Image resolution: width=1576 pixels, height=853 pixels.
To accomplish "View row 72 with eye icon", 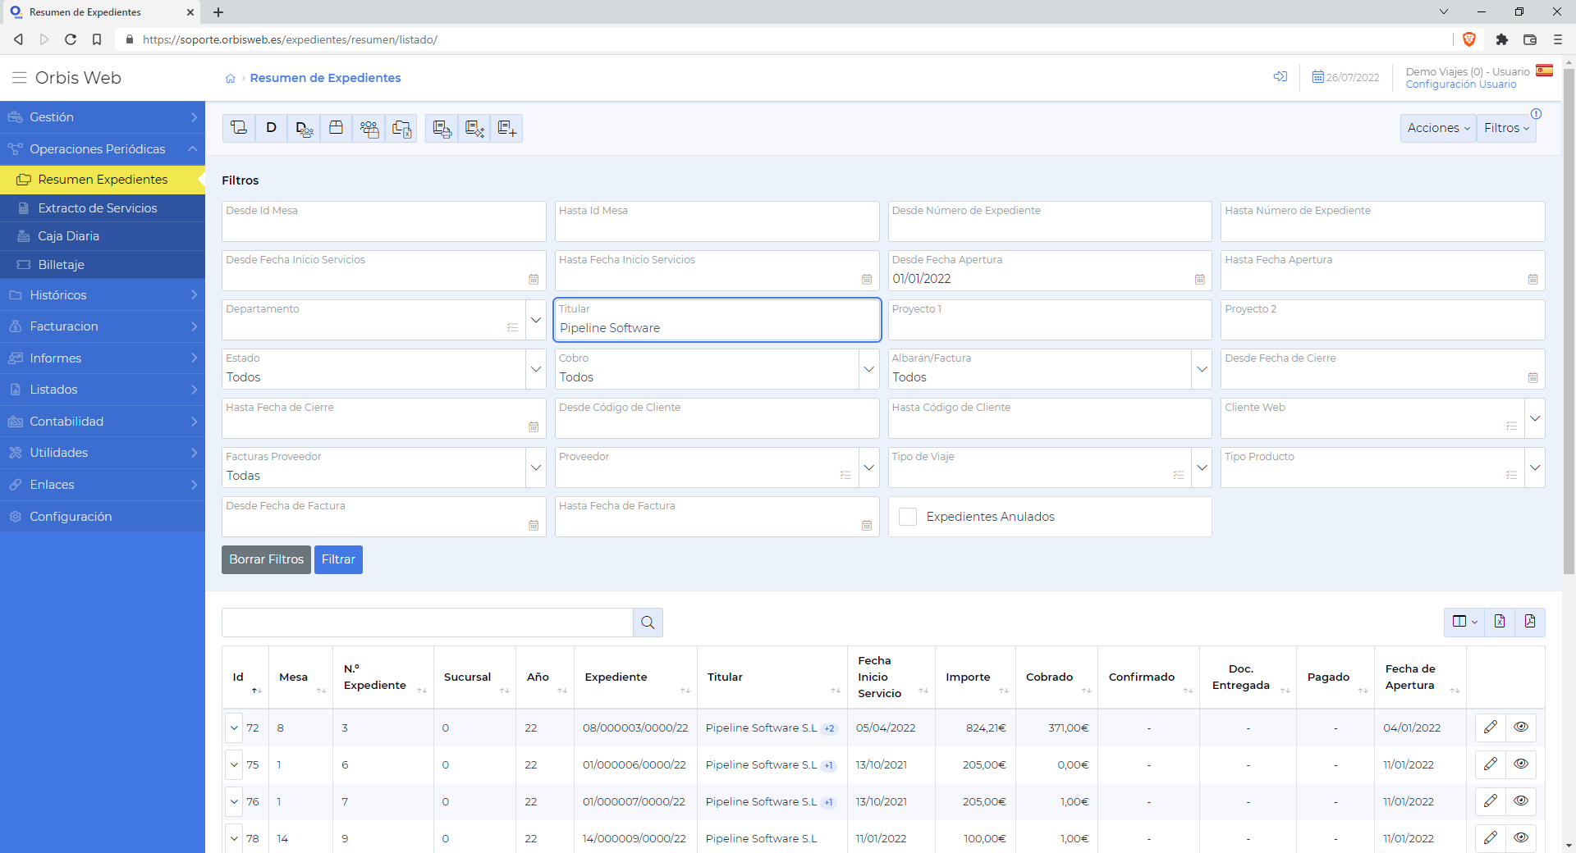I will [x=1521, y=728].
